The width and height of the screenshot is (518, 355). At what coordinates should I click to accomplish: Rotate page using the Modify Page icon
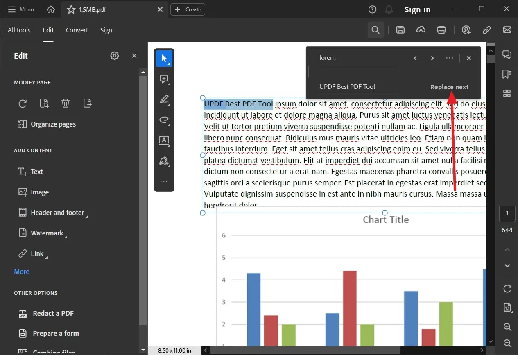[23, 103]
